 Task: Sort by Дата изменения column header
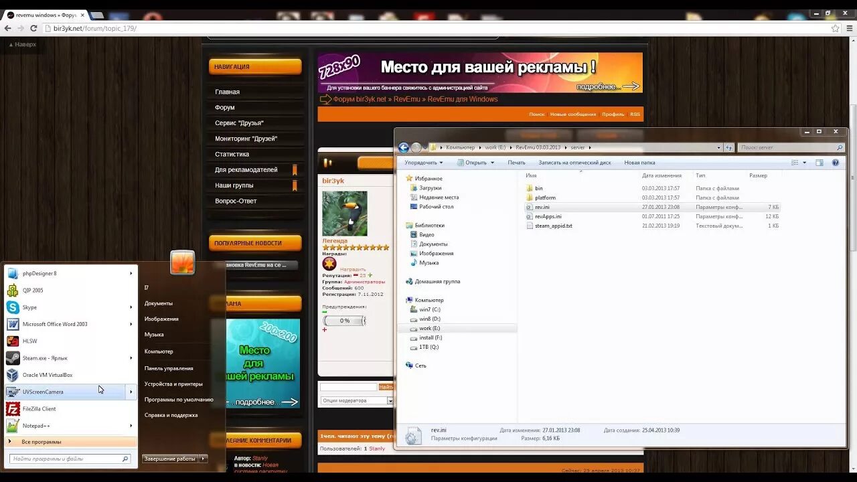click(x=661, y=175)
